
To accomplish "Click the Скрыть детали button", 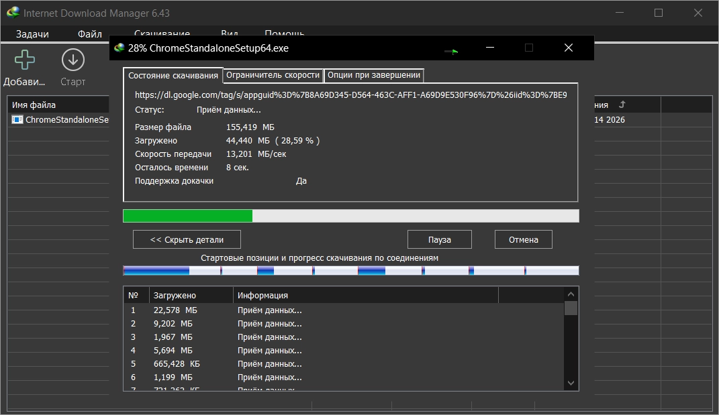I will coord(187,239).
